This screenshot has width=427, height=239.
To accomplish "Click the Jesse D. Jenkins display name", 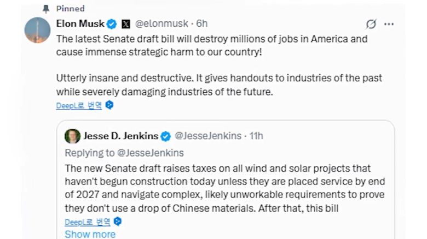I will click(120, 136).
